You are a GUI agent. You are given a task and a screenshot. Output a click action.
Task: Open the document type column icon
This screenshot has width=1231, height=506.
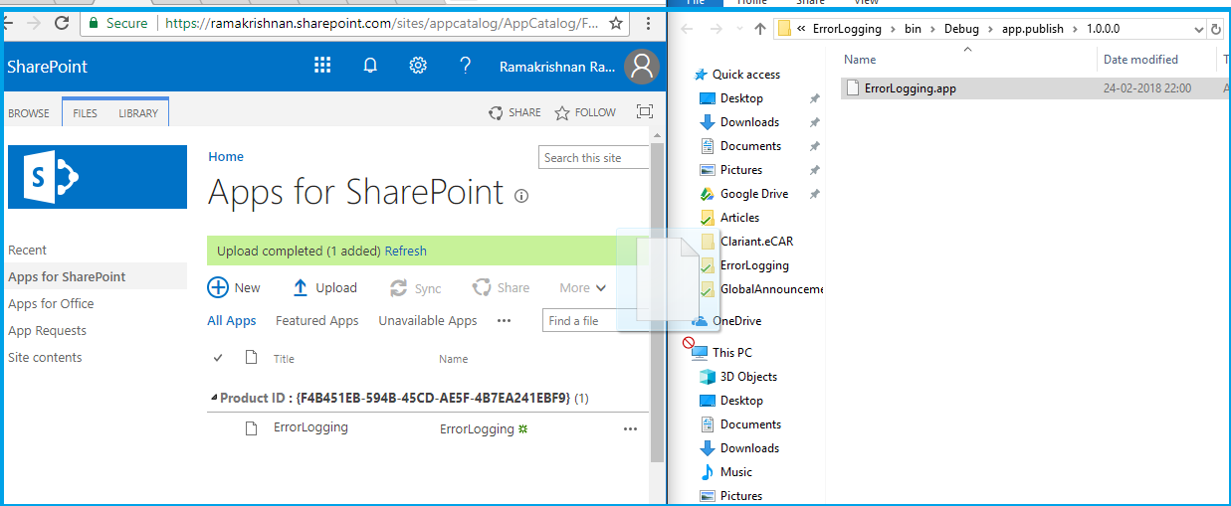251,358
